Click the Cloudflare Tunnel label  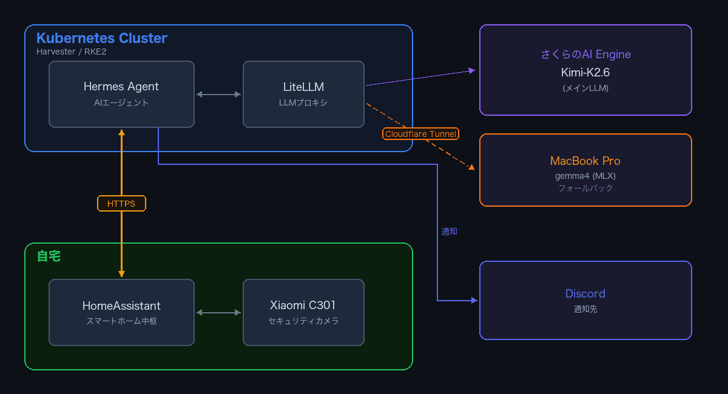coord(421,133)
